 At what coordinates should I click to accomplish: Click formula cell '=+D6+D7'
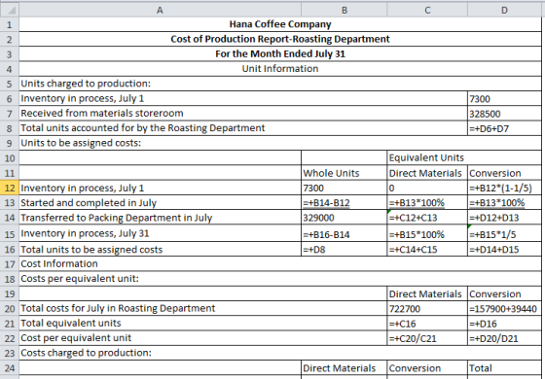click(504, 128)
